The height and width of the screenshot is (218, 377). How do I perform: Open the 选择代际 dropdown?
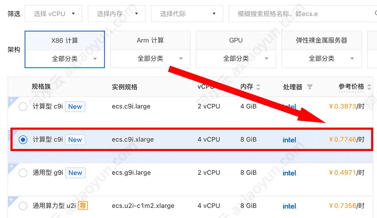click(187, 14)
